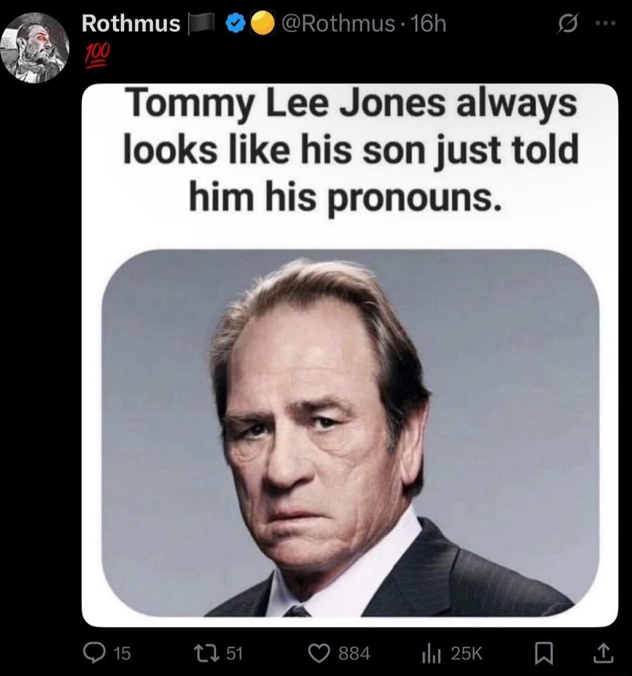Click the reply count 15
Image resolution: width=632 pixels, height=676 pixels.
point(122,653)
